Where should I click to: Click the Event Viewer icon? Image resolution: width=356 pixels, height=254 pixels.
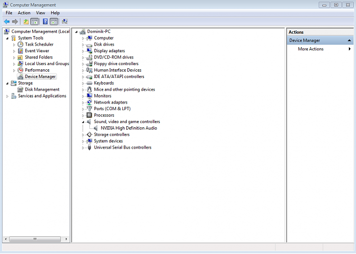(20, 51)
